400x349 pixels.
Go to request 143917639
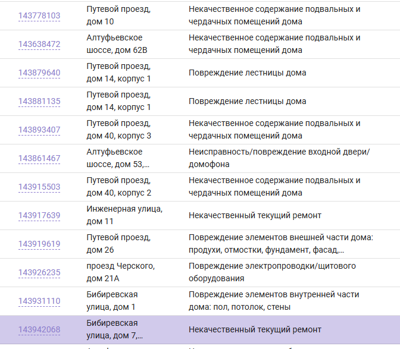pyautogui.click(x=39, y=216)
